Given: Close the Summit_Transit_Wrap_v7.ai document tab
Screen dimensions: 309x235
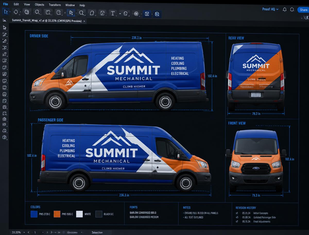Looking at the screenshot, I should [84, 21].
